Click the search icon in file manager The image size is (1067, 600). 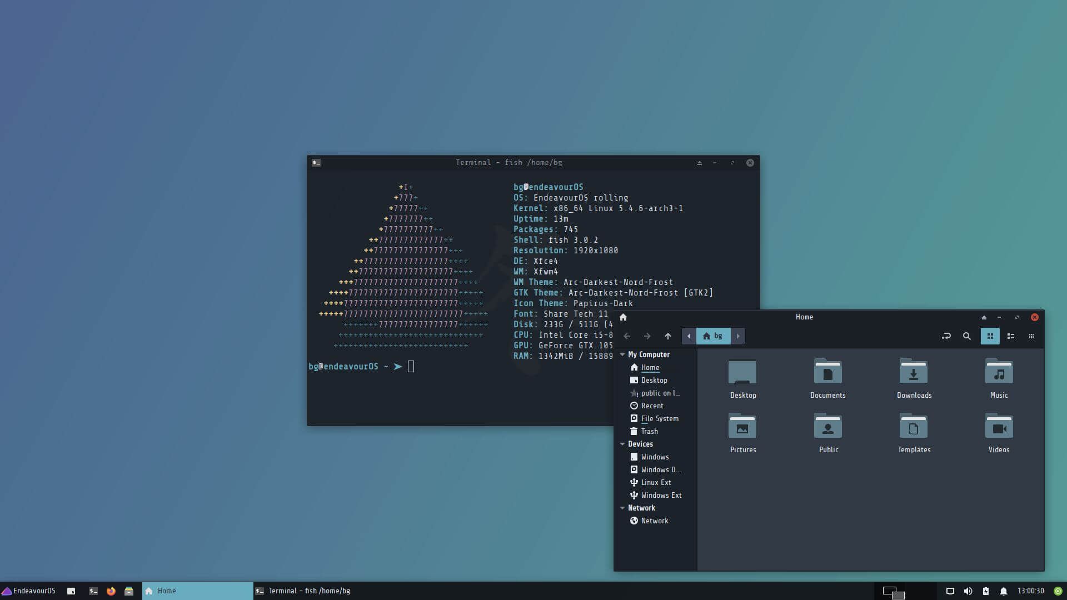[966, 336]
